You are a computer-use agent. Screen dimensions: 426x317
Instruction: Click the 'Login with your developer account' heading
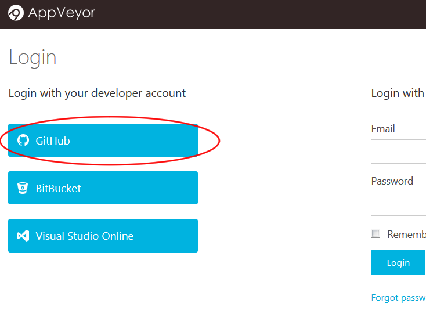coord(97,93)
